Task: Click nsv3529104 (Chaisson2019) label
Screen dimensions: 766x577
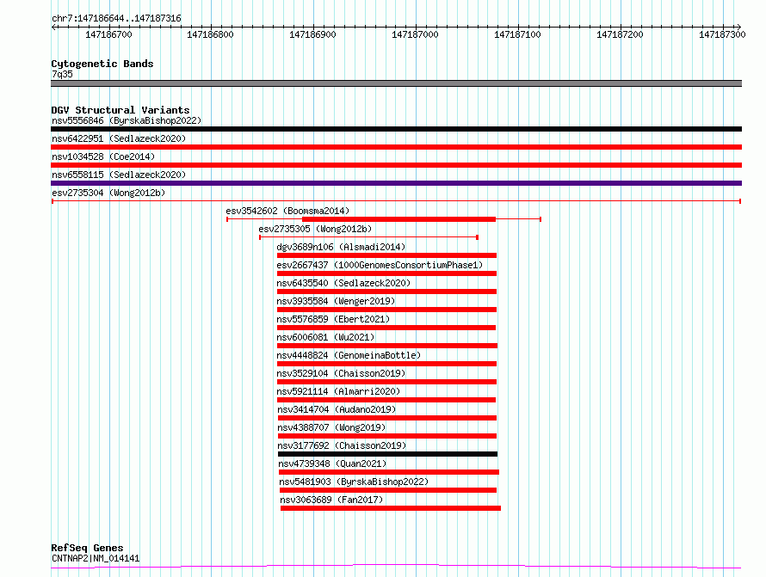Action: (x=341, y=373)
